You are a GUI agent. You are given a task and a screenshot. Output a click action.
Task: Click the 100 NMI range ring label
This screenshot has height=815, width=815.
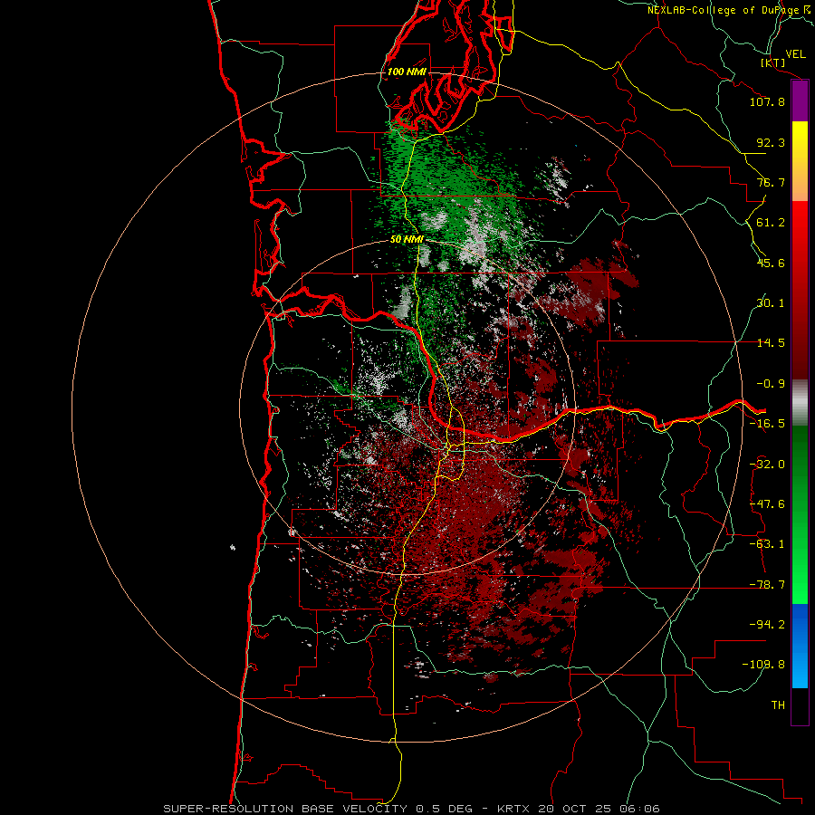click(x=407, y=72)
